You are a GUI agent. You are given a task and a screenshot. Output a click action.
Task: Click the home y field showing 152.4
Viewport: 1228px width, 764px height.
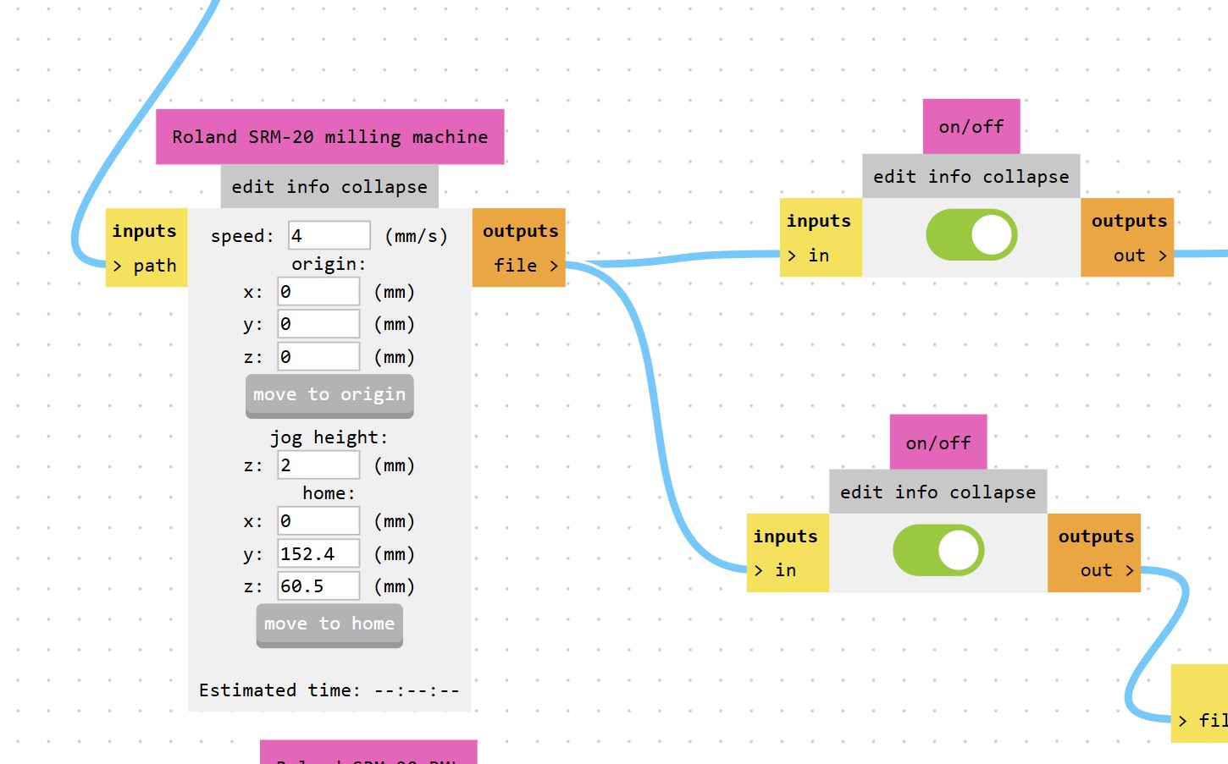pos(318,553)
